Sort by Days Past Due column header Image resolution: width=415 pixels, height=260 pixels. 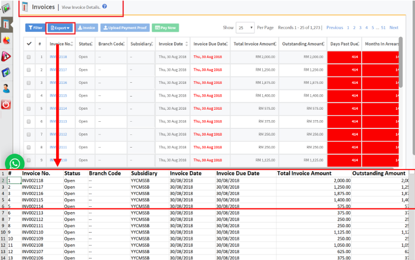tap(344, 44)
